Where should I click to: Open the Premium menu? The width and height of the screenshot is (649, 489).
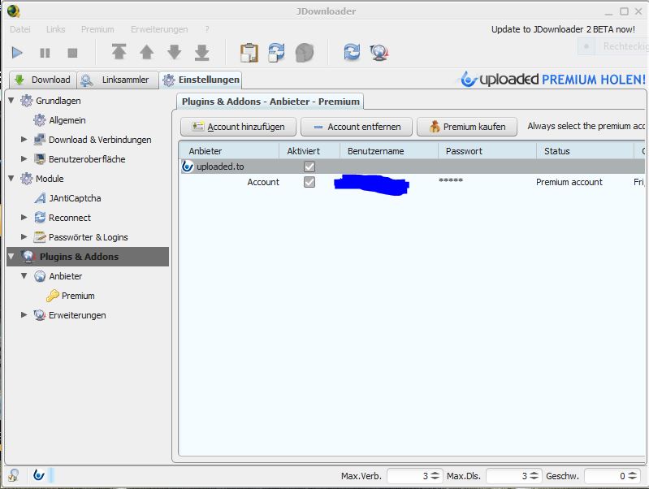pos(97,29)
